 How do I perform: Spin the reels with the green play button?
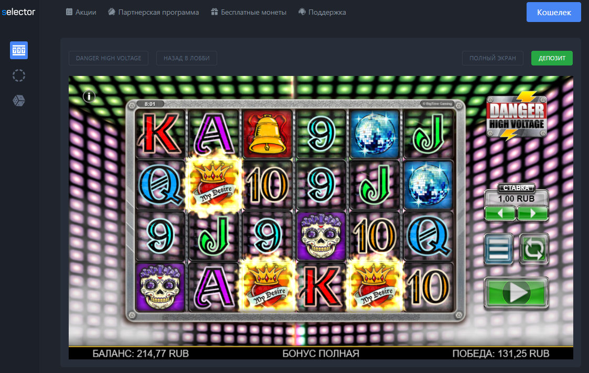tap(516, 293)
